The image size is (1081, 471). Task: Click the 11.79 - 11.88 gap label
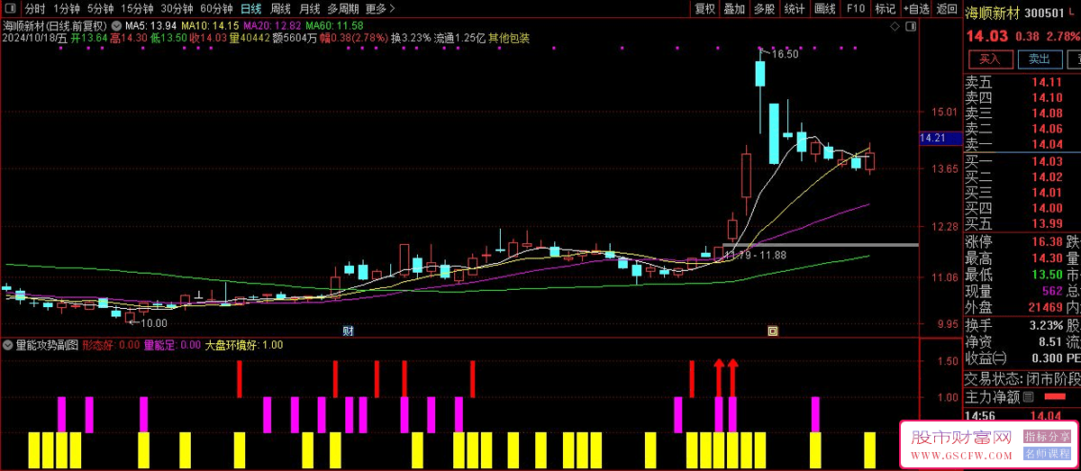coord(756,255)
